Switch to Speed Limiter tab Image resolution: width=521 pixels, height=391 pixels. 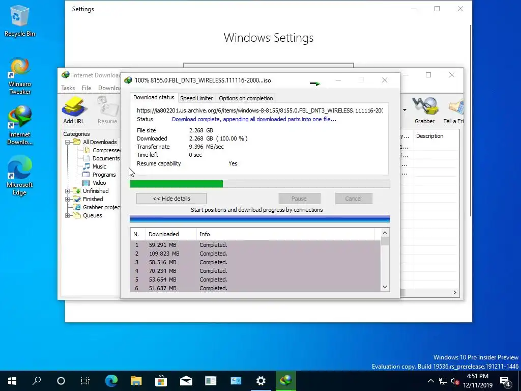(x=196, y=98)
